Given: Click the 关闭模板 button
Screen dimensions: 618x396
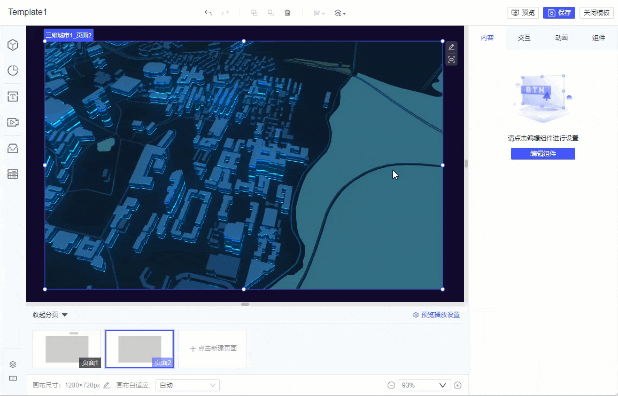Looking at the screenshot, I should pyautogui.click(x=596, y=13).
